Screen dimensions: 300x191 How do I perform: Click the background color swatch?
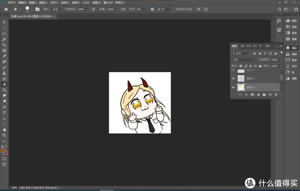(6, 153)
